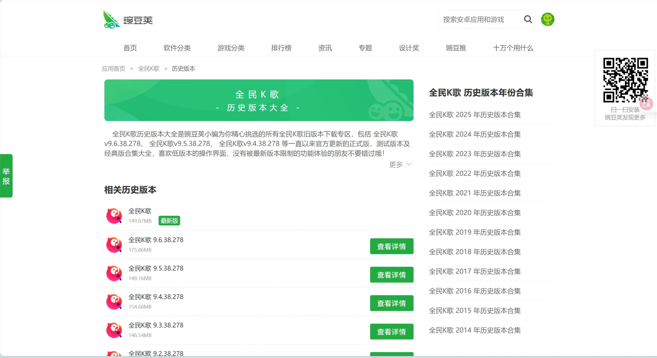Open 全民K歌 2025 年历史版本合集 link
Image resolution: width=657 pixels, height=358 pixels.
[475, 114]
